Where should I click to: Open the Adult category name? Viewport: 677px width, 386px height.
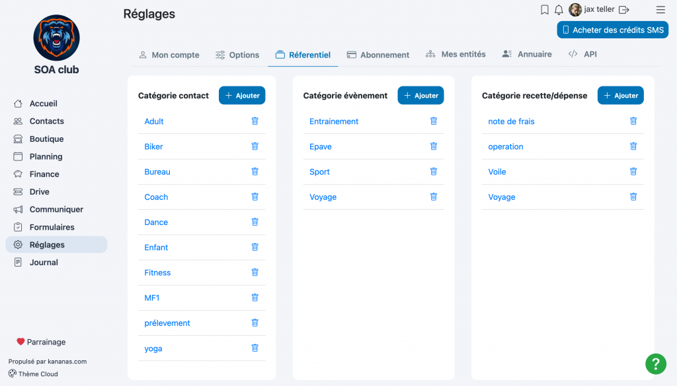[x=153, y=121]
